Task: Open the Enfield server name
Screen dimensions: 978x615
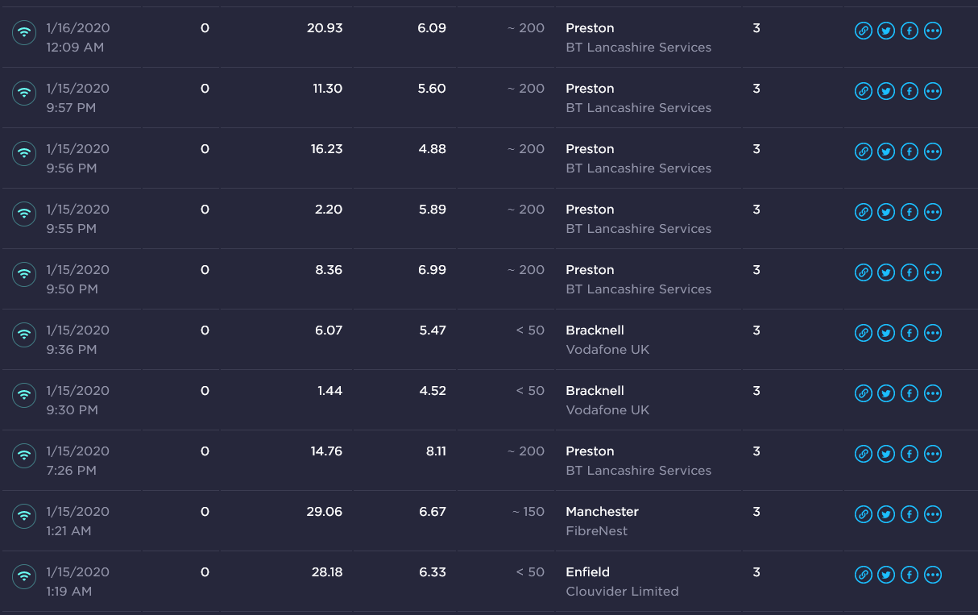Action: (587, 572)
